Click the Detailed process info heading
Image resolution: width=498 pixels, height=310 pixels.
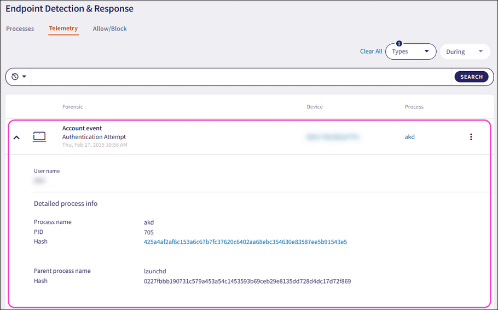click(x=66, y=204)
